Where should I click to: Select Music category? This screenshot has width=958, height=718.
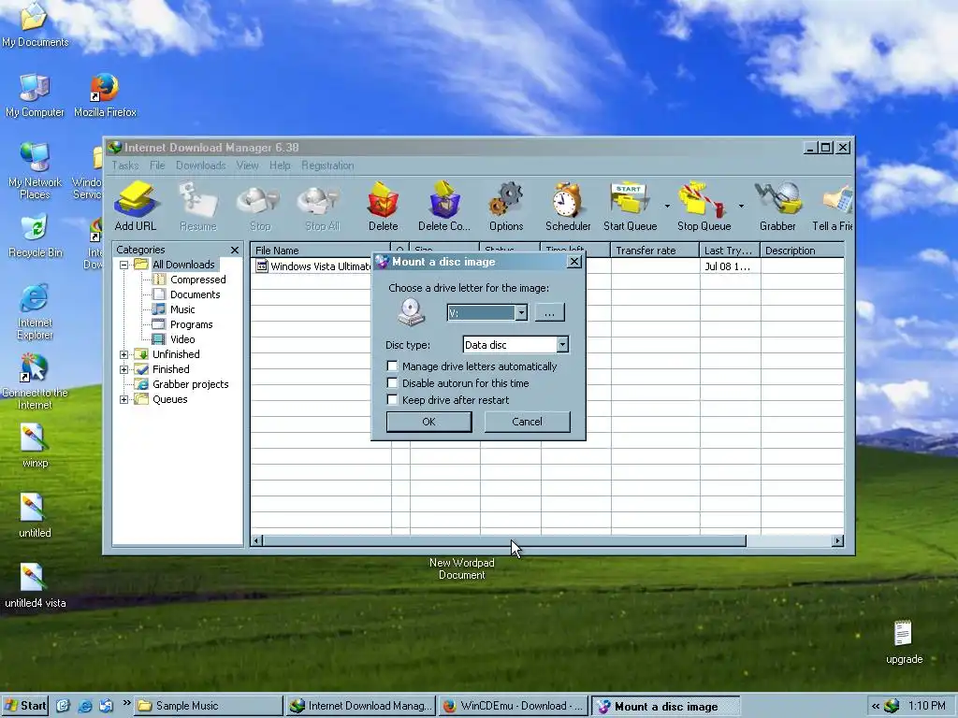182,309
